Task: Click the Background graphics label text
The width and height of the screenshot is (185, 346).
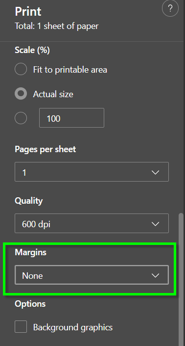Action: [x=73, y=327]
